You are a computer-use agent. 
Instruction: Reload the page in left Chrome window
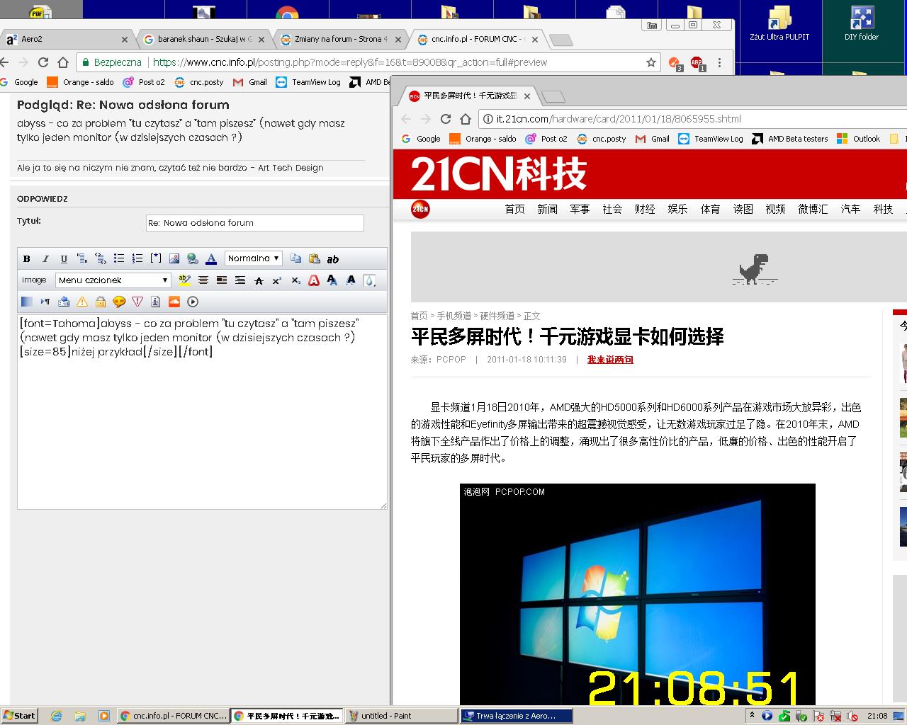click(x=43, y=62)
